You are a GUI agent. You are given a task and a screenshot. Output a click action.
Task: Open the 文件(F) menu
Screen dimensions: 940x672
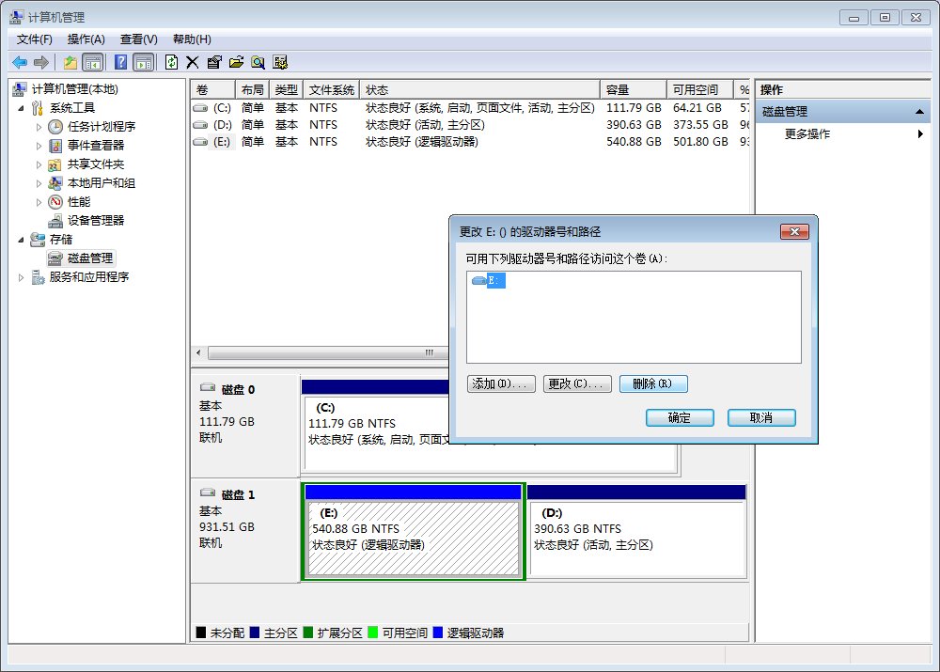pyautogui.click(x=34, y=39)
